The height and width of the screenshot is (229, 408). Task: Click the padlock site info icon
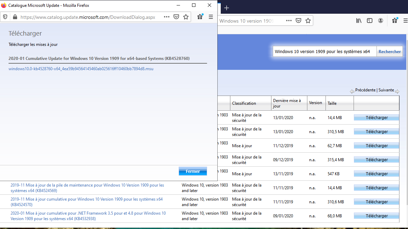point(15,17)
